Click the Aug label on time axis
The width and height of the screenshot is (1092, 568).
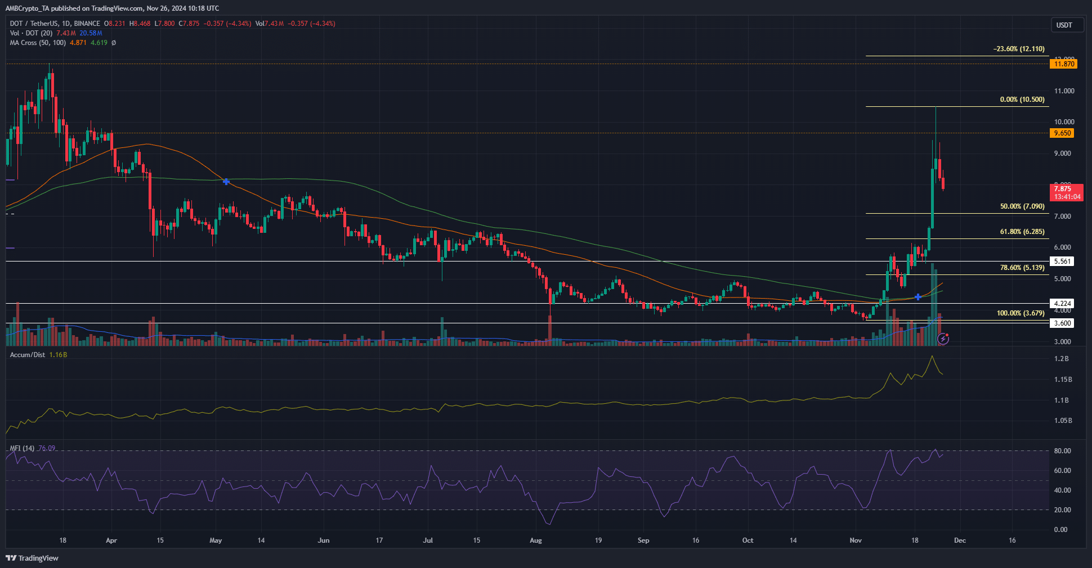pyautogui.click(x=536, y=540)
